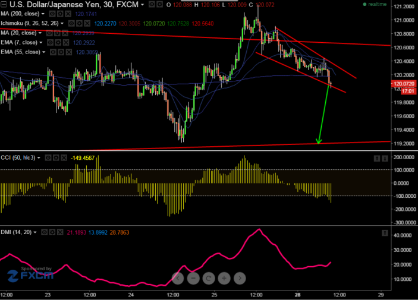The image size is (418, 300).
Task: Click the green realtime status indicator
Action: (375, 4)
